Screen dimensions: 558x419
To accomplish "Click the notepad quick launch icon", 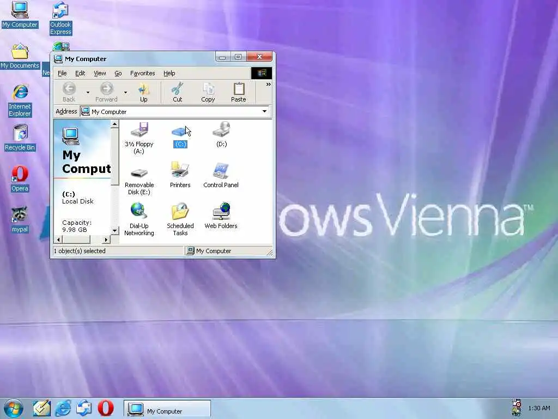I will [x=41, y=408].
